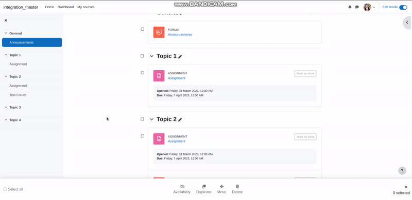Collapse the Topic 2 section chevron
Viewport: 412px width, 200px height.
151,119
